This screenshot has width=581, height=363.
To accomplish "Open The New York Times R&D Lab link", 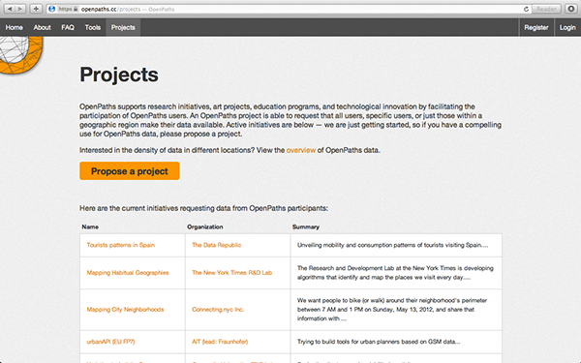I will 232,273.
